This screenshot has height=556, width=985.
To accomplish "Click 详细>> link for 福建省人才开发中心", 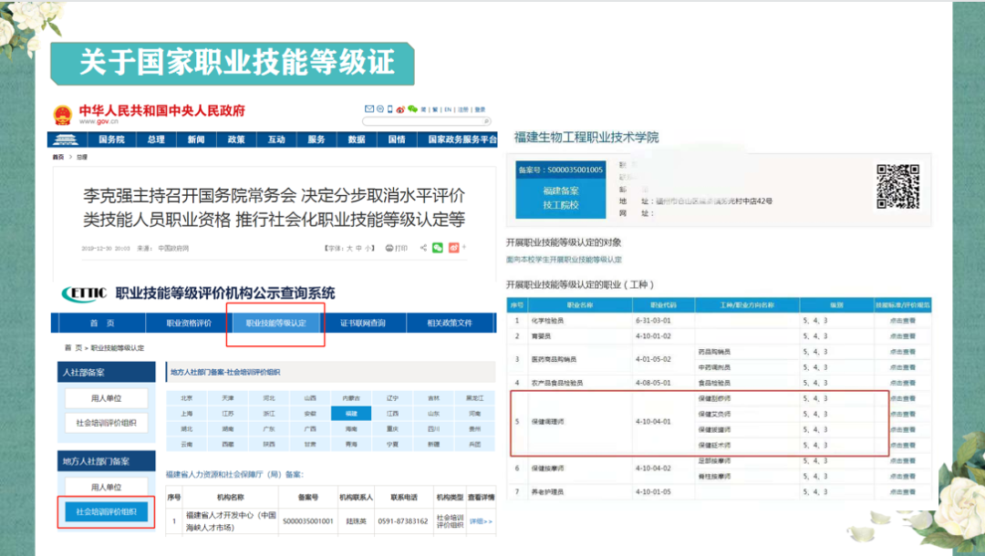I will 481,521.
